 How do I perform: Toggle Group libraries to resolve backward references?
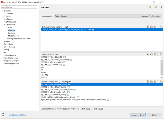pos(42,109)
